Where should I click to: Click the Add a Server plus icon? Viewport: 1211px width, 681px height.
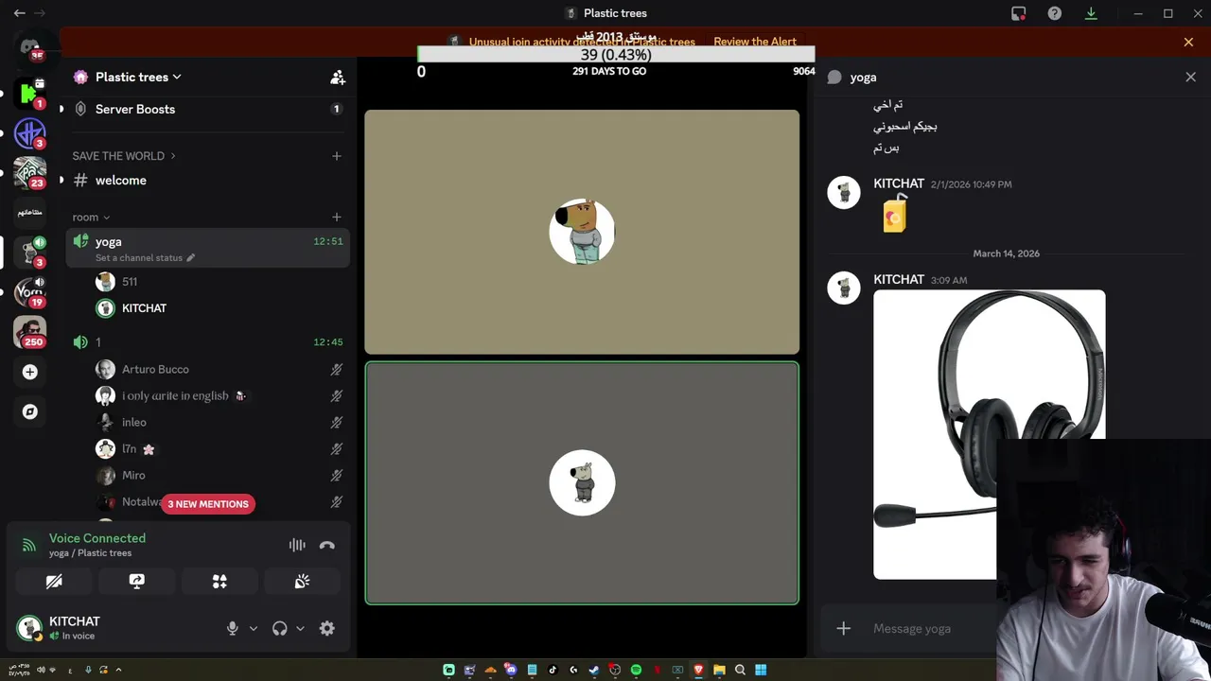click(29, 372)
